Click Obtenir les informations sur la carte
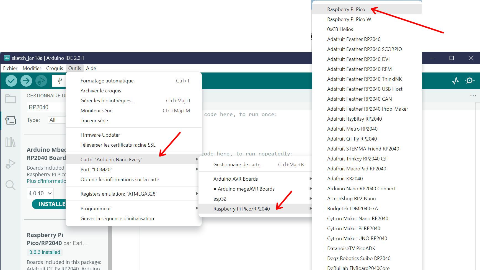The height and width of the screenshot is (270, 480). pyautogui.click(x=134, y=180)
